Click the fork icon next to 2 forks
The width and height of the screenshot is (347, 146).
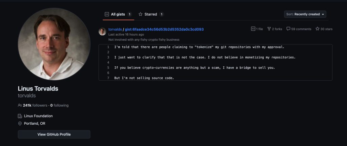click(x=269, y=29)
